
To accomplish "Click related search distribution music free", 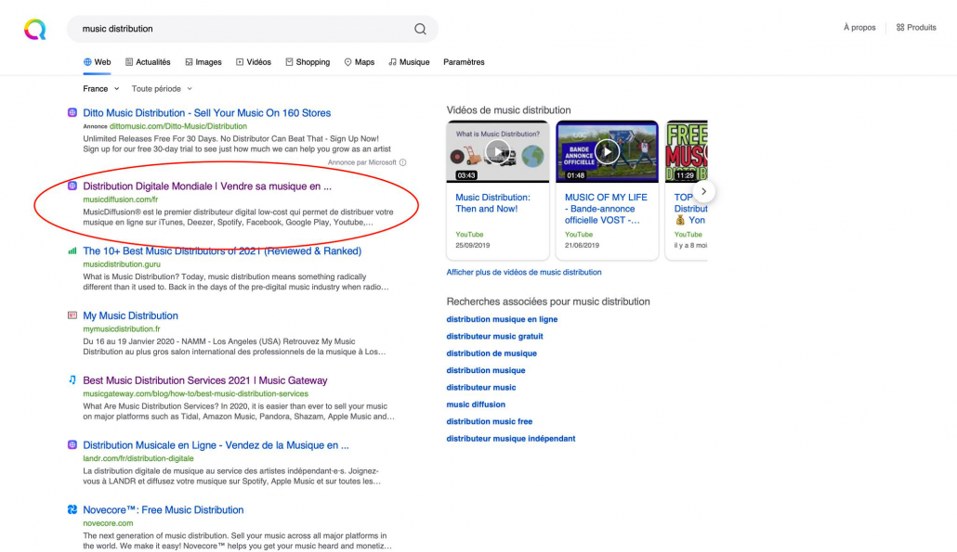I will click(x=489, y=421).
